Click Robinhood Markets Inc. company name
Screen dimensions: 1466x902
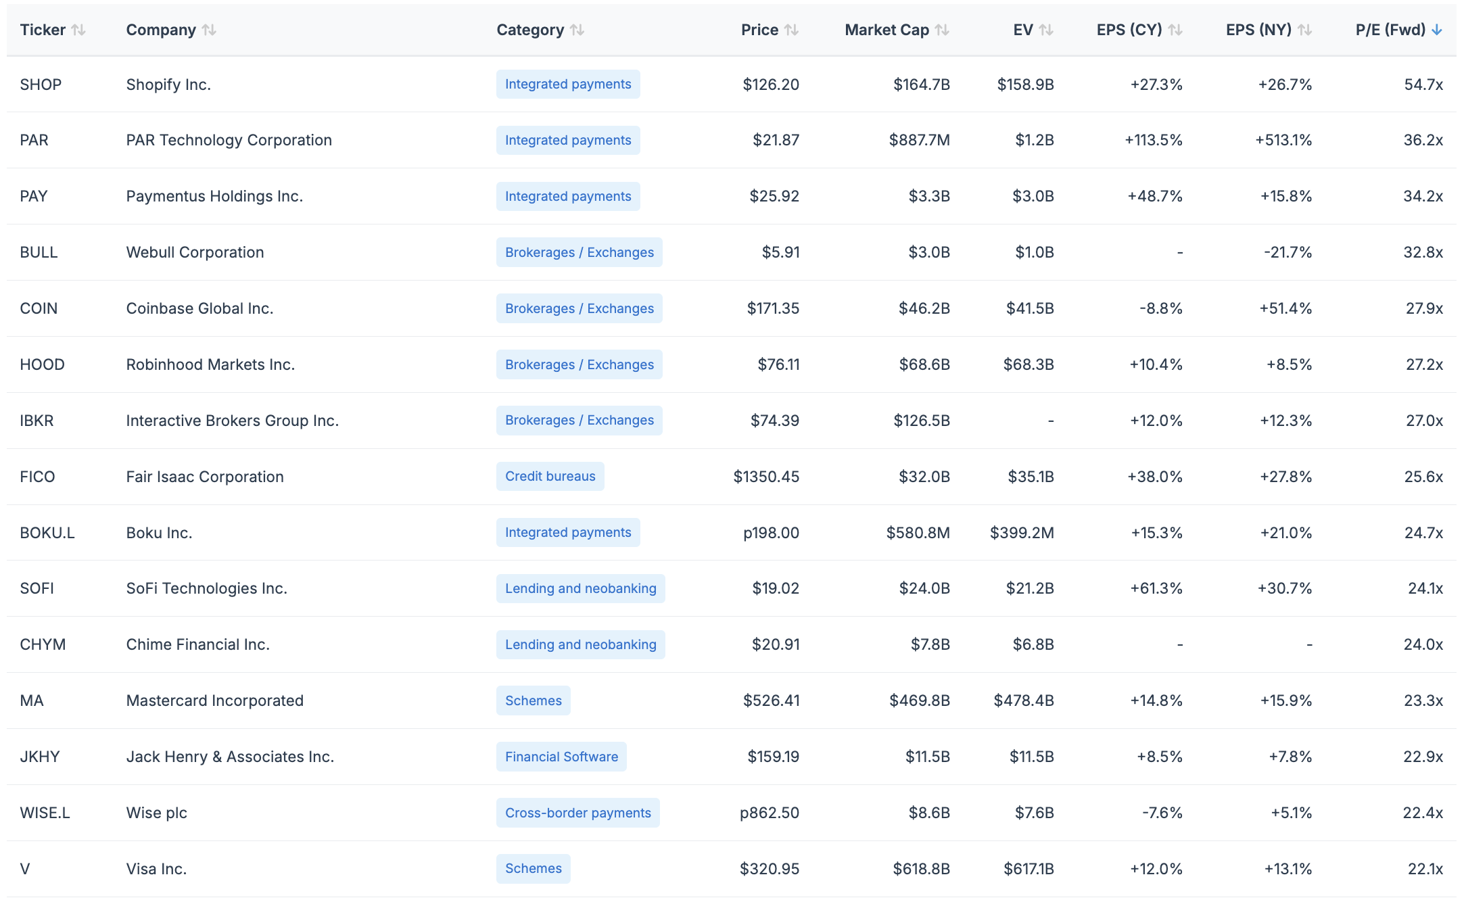210,364
